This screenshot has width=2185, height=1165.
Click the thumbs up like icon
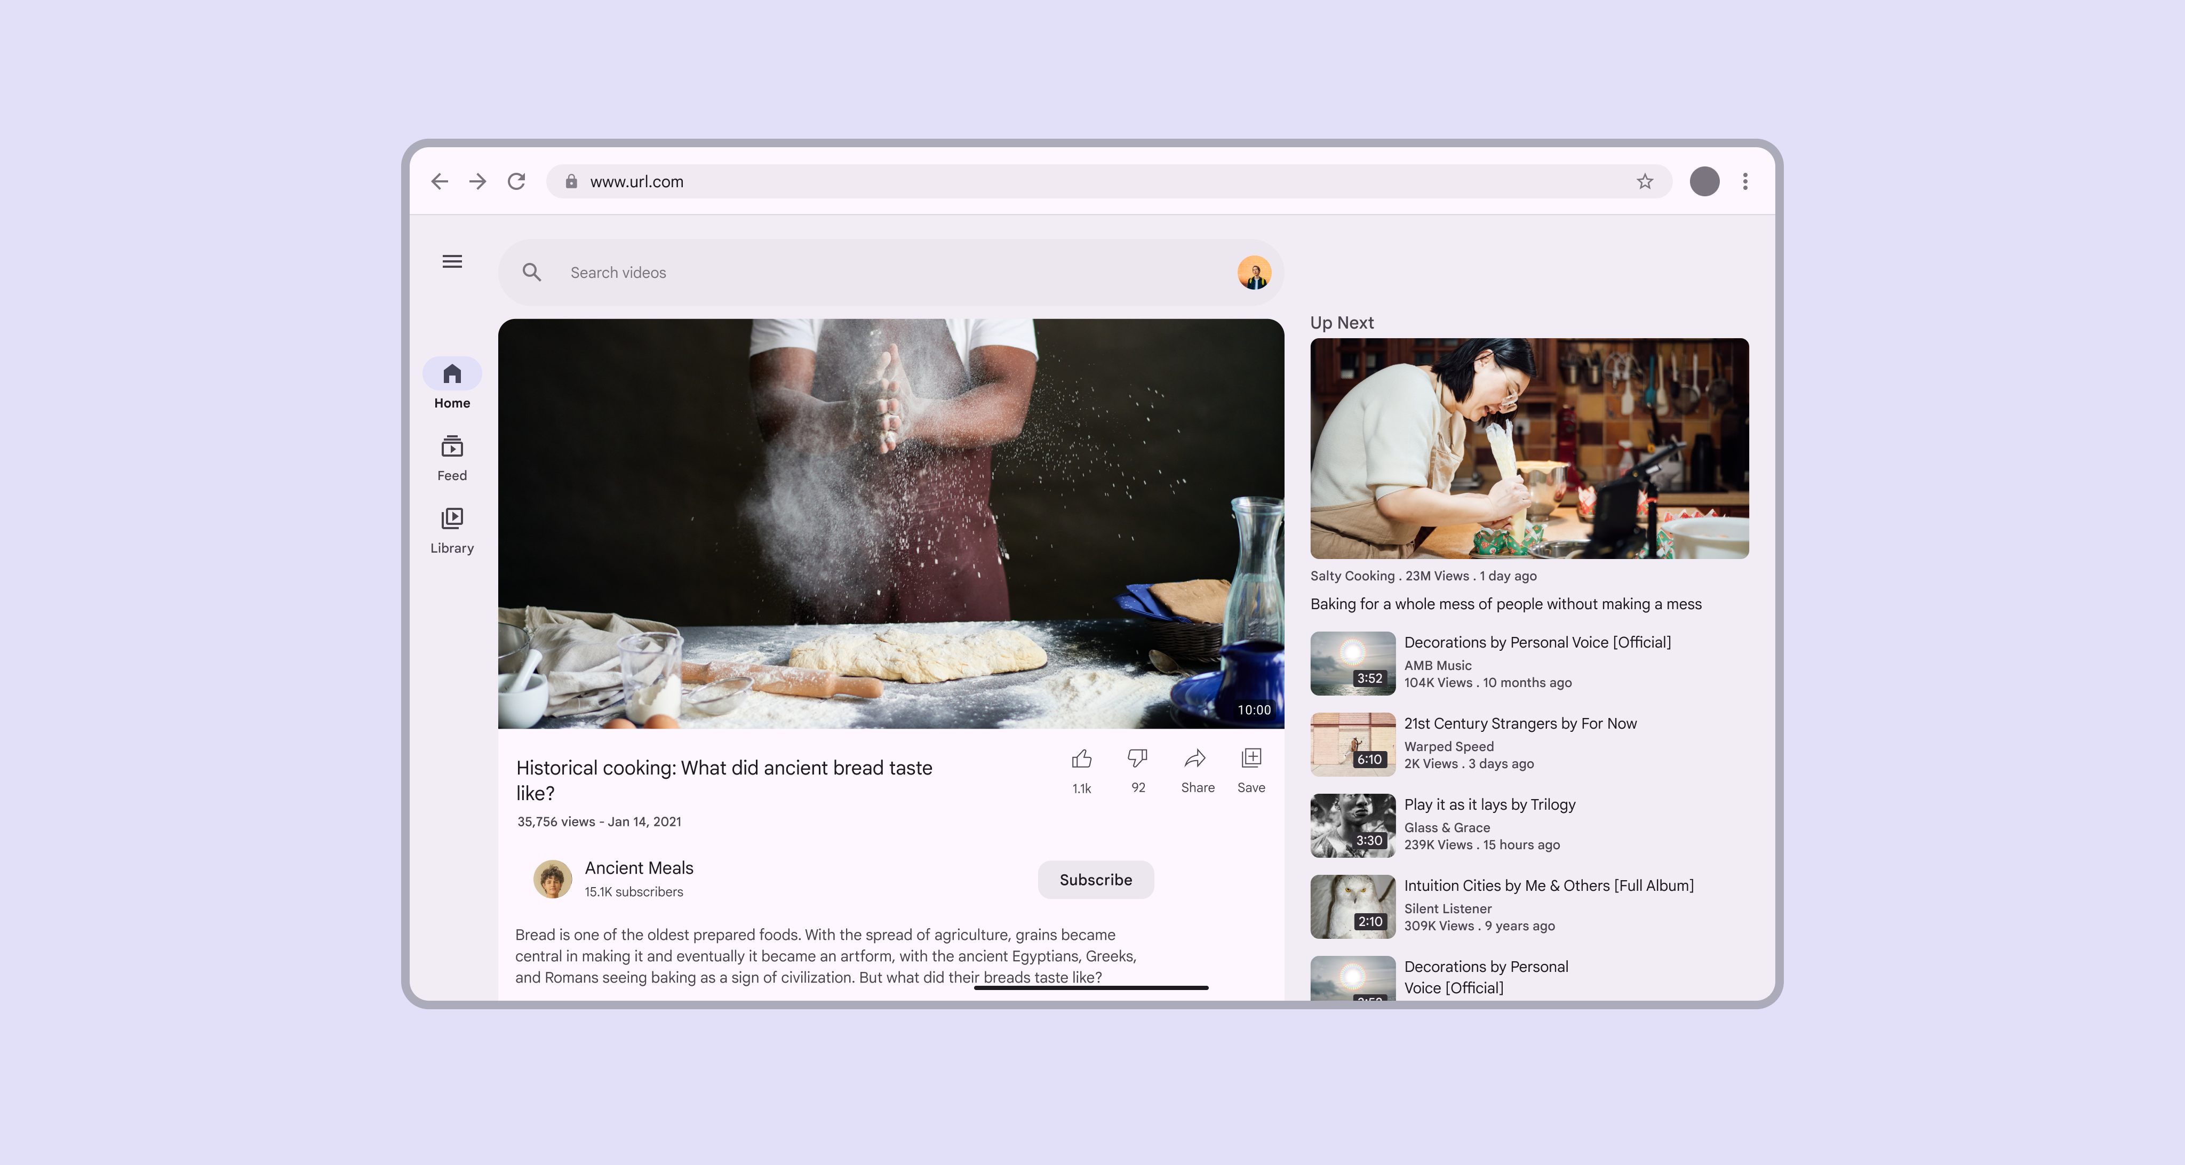click(1081, 758)
